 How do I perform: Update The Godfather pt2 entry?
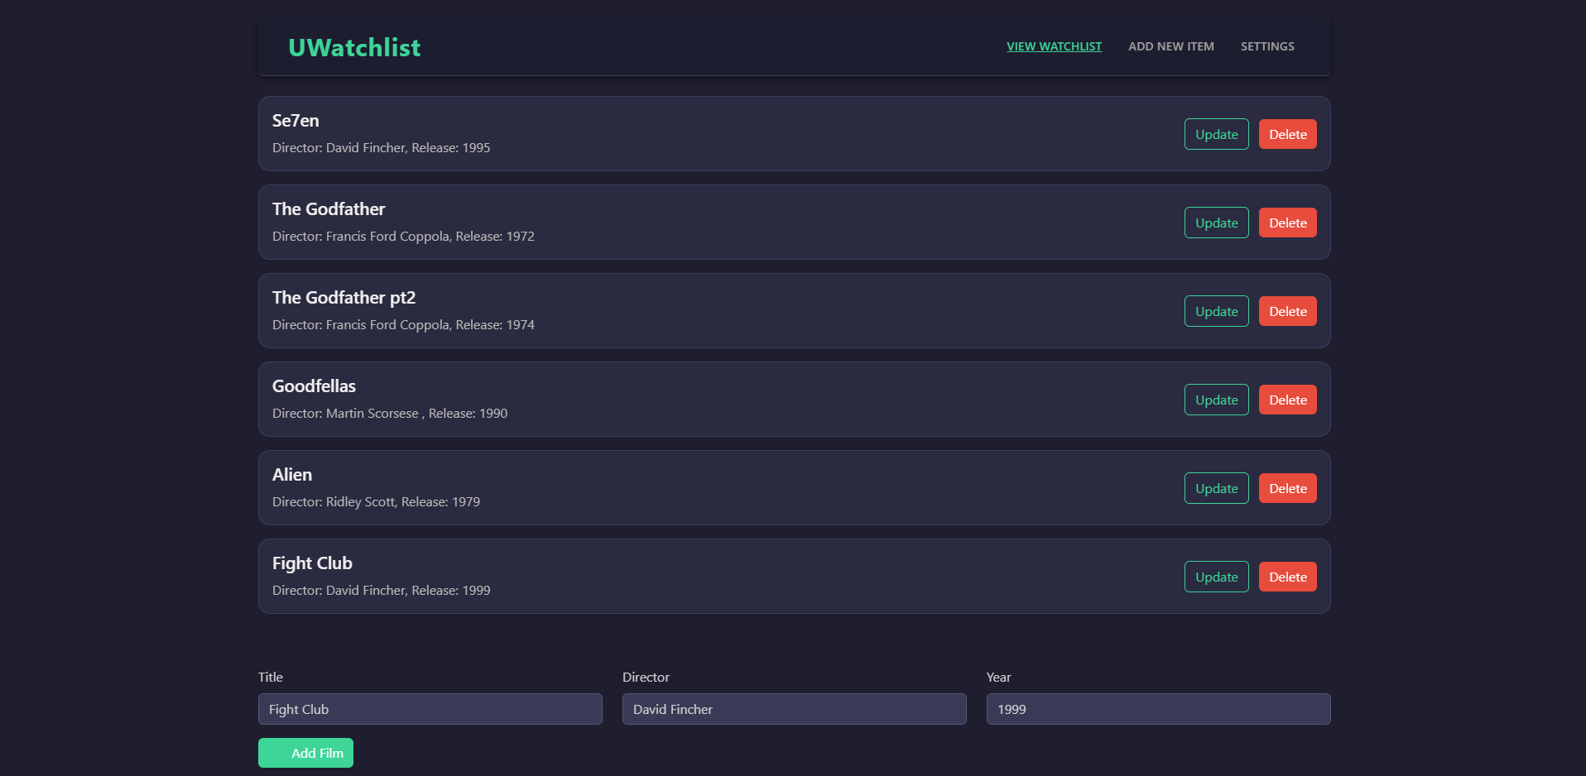(x=1216, y=312)
